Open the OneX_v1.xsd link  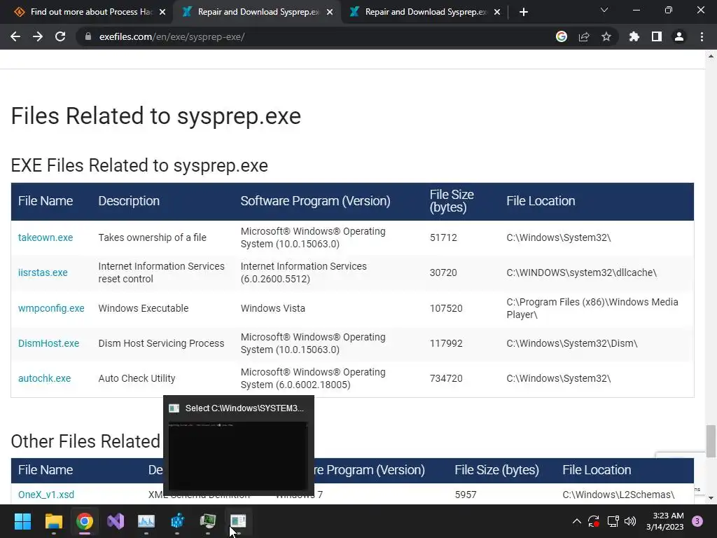pos(46,495)
